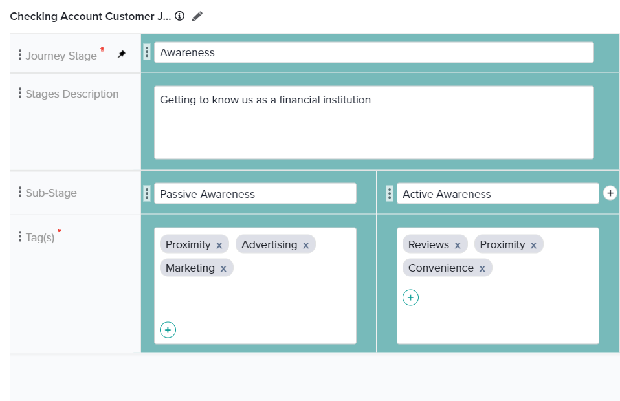Click the Active Awareness sub-stage input field
The height and width of the screenshot is (401, 620).
coord(497,193)
